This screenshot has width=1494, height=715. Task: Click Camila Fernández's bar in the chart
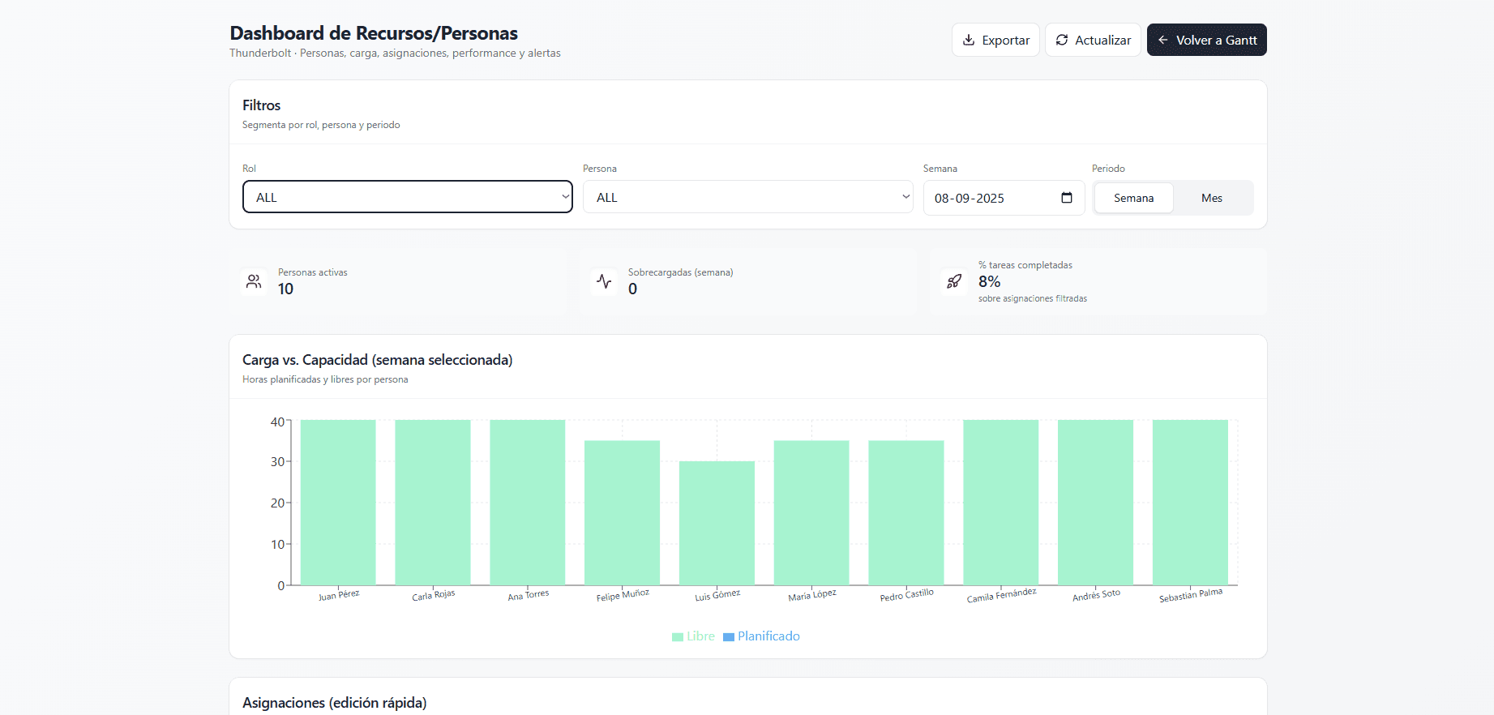click(x=1001, y=502)
